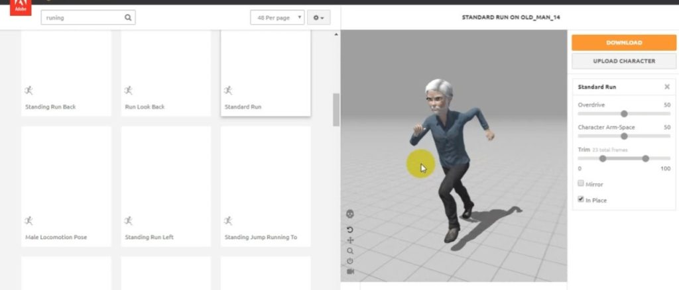Click the zoom magnifier icon in viewport
Screen dimensions: 679x290
[350, 251]
